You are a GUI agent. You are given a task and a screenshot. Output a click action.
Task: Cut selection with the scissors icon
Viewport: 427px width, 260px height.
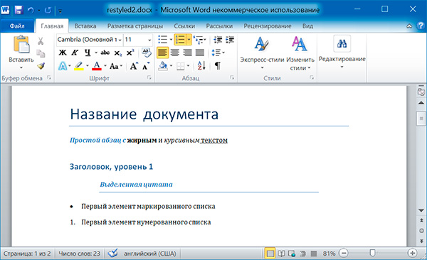41,40
